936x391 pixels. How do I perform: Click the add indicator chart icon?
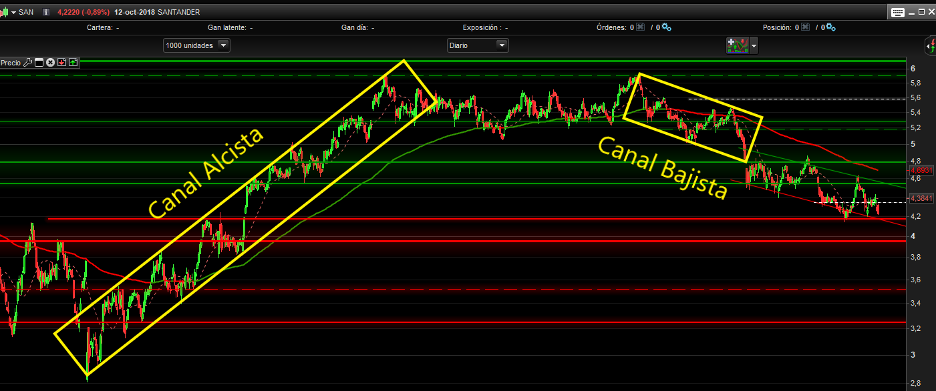click(737, 45)
